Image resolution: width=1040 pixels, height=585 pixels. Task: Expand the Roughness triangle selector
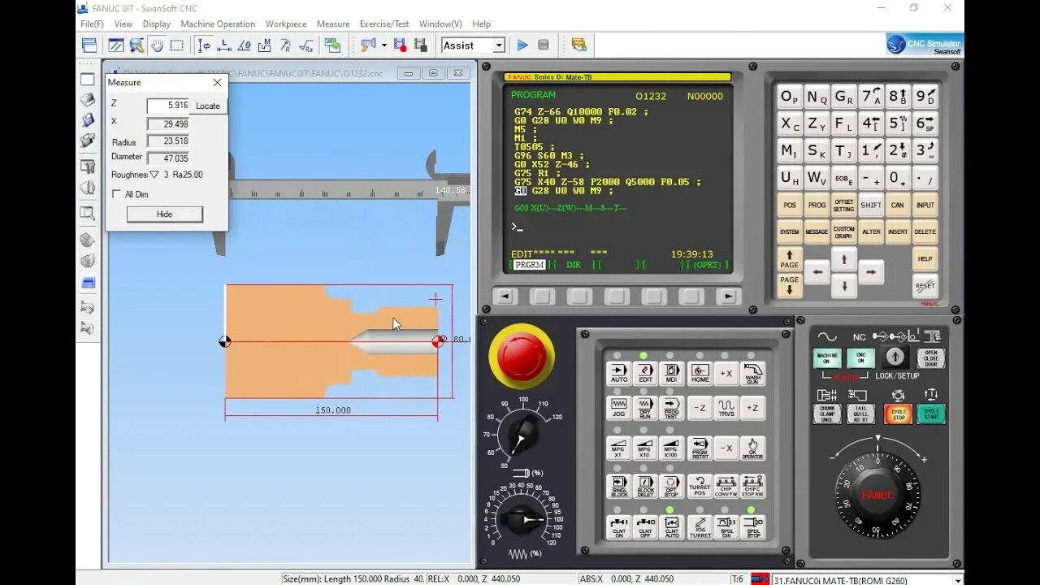154,175
